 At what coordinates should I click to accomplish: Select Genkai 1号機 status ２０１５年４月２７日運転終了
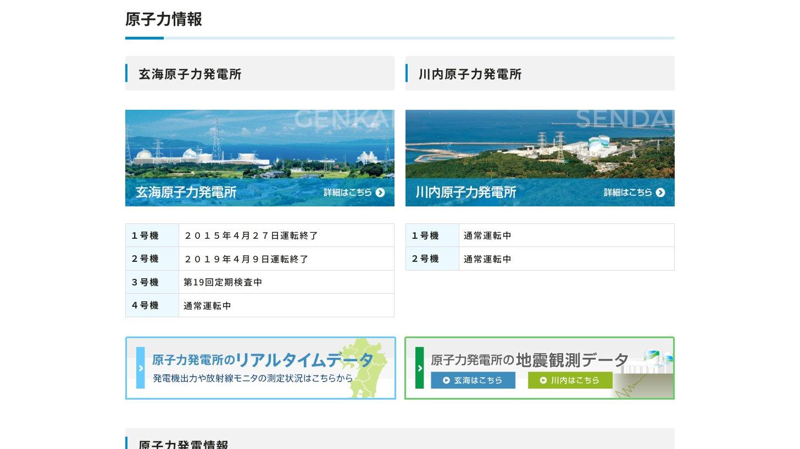[x=286, y=235]
